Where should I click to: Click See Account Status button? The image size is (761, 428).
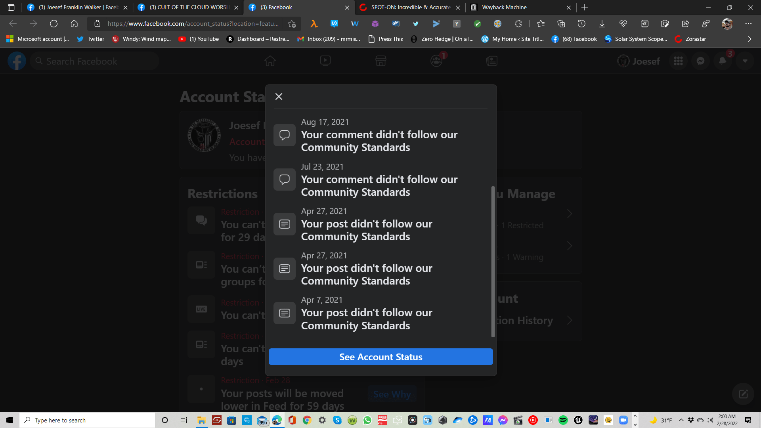[380, 357]
